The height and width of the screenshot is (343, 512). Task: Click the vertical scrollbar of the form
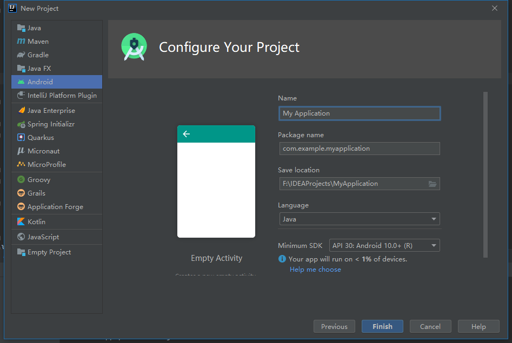[x=485, y=174]
